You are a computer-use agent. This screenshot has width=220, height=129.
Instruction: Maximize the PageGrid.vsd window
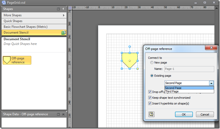coord(205,2)
